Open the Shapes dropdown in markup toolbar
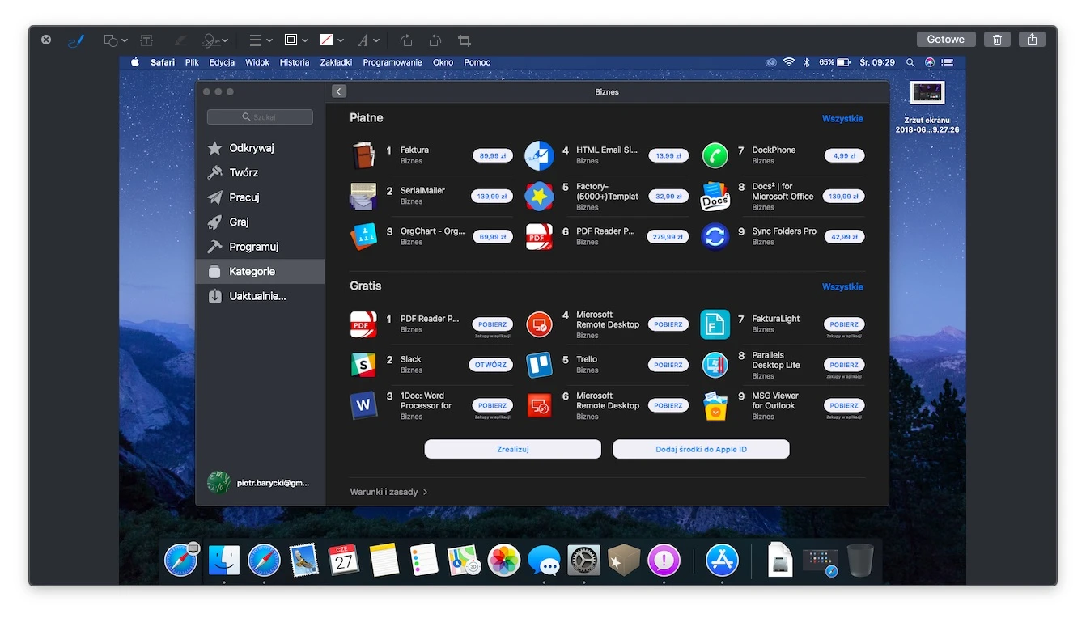 [x=116, y=40]
